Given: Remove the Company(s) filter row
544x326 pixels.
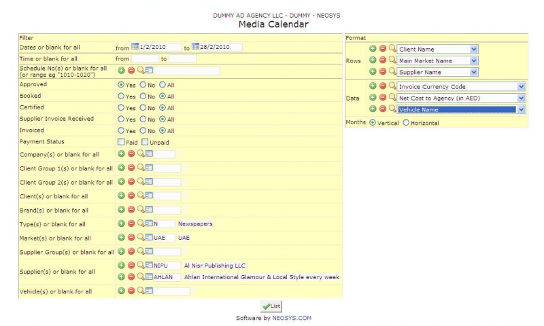Looking at the screenshot, I should click(131, 153).
